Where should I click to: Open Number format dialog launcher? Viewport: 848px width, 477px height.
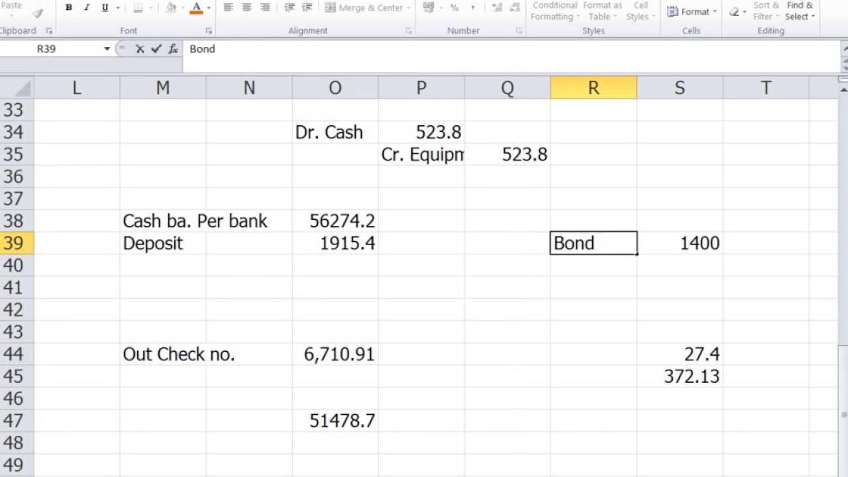[x=521, y=31]
